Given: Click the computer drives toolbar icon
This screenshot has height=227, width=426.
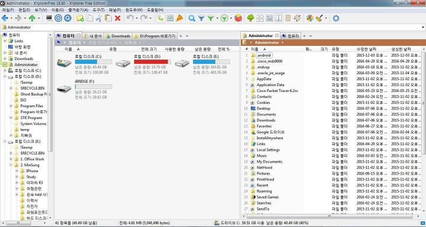Looking at the screenshot, I should click(x=49, y=18).
